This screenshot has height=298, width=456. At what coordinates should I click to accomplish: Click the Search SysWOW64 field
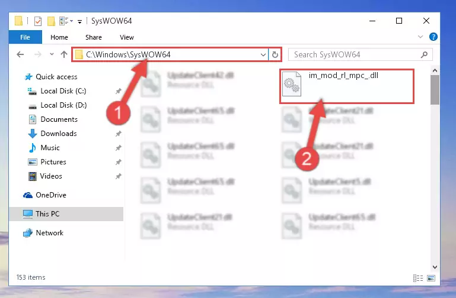coord(360,54)
